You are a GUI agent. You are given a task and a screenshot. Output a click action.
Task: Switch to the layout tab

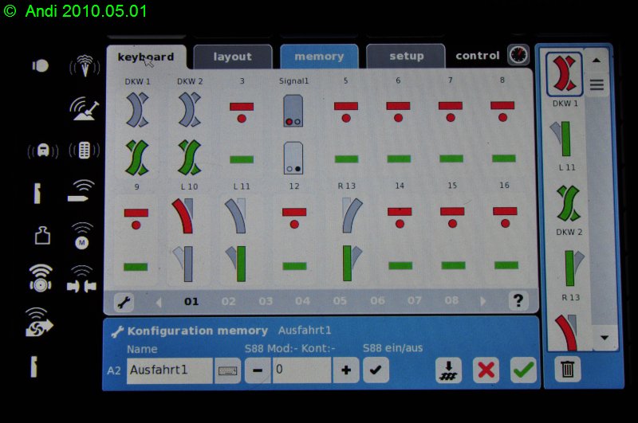[232, 57]
